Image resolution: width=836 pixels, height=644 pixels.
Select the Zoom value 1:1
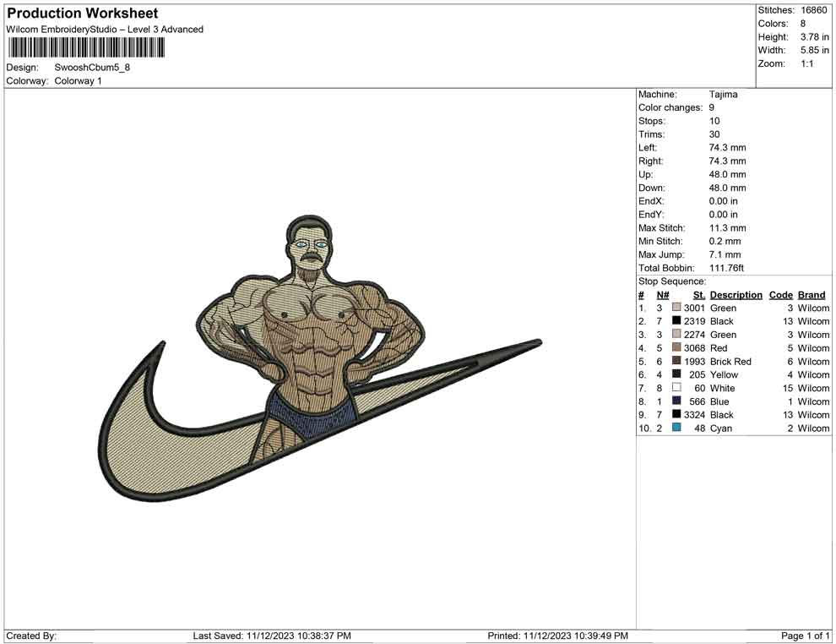(x=807, y=63)
